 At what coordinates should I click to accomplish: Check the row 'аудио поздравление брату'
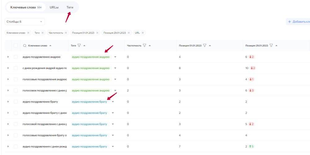(x=15, y=101)
